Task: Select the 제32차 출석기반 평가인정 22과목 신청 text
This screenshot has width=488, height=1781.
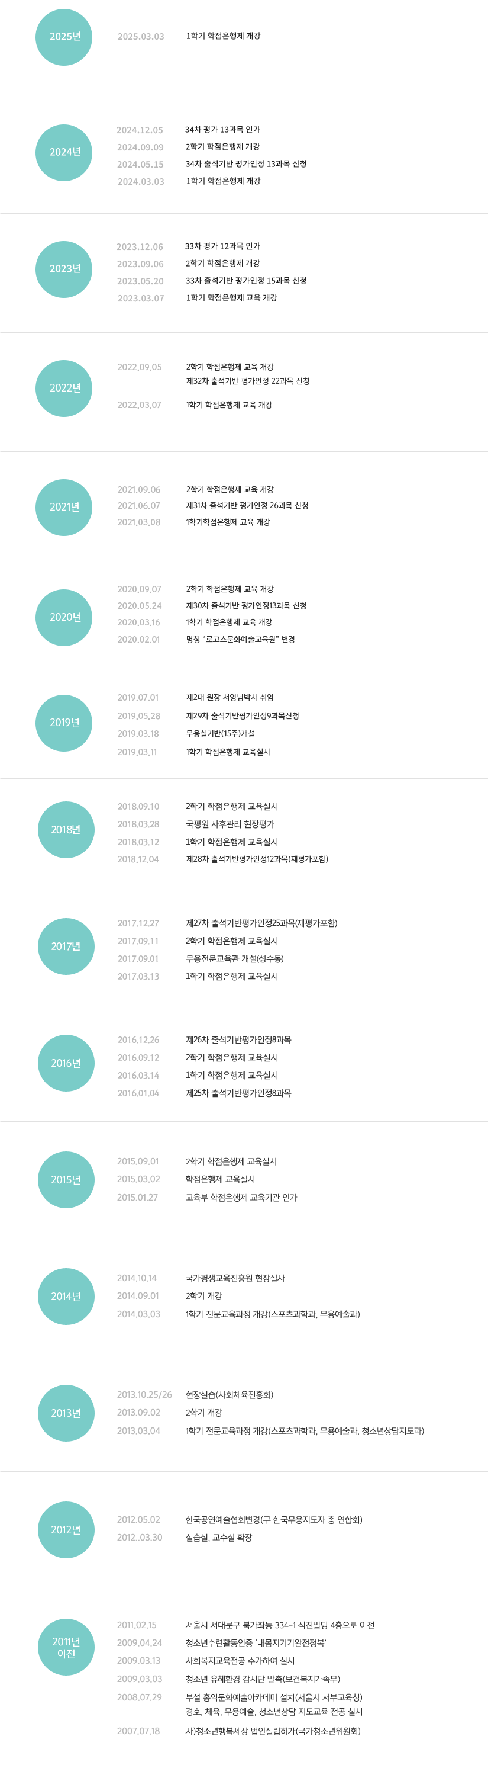Action: [247, 381]
